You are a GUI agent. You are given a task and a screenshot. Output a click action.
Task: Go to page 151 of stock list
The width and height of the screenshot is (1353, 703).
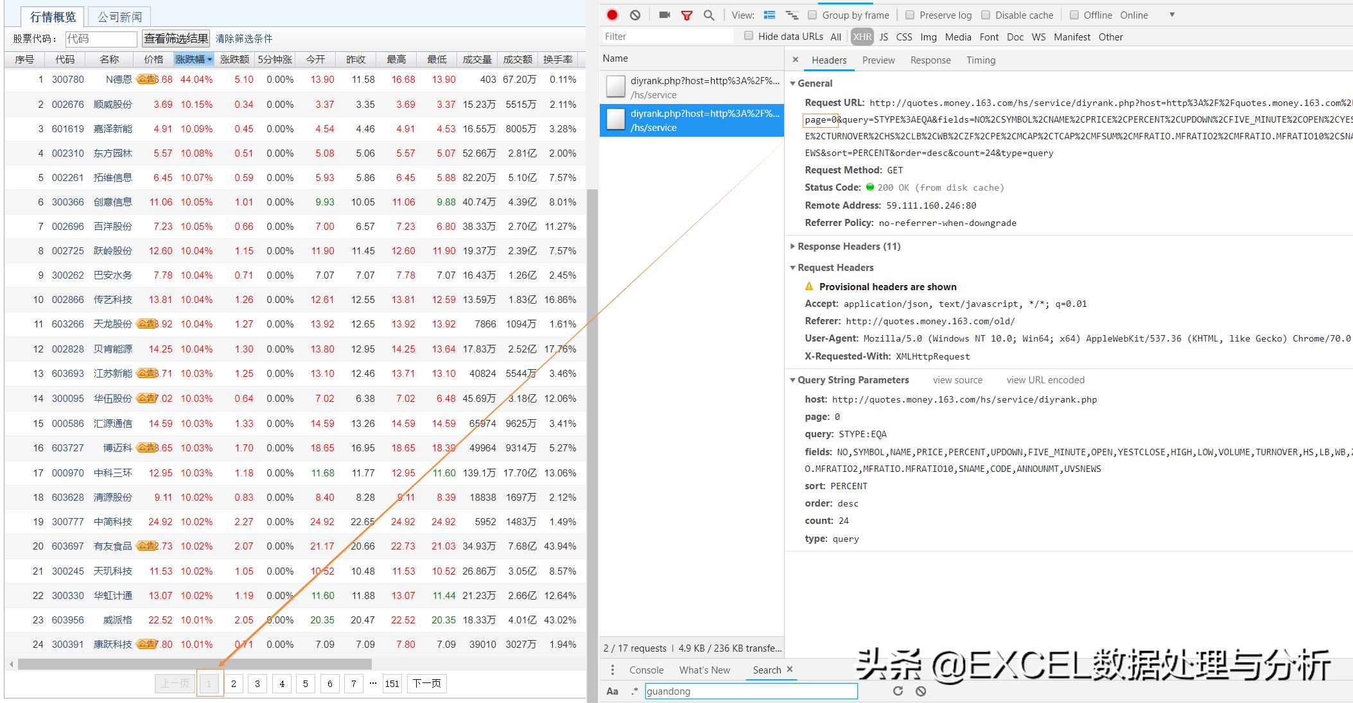[392, 684]
